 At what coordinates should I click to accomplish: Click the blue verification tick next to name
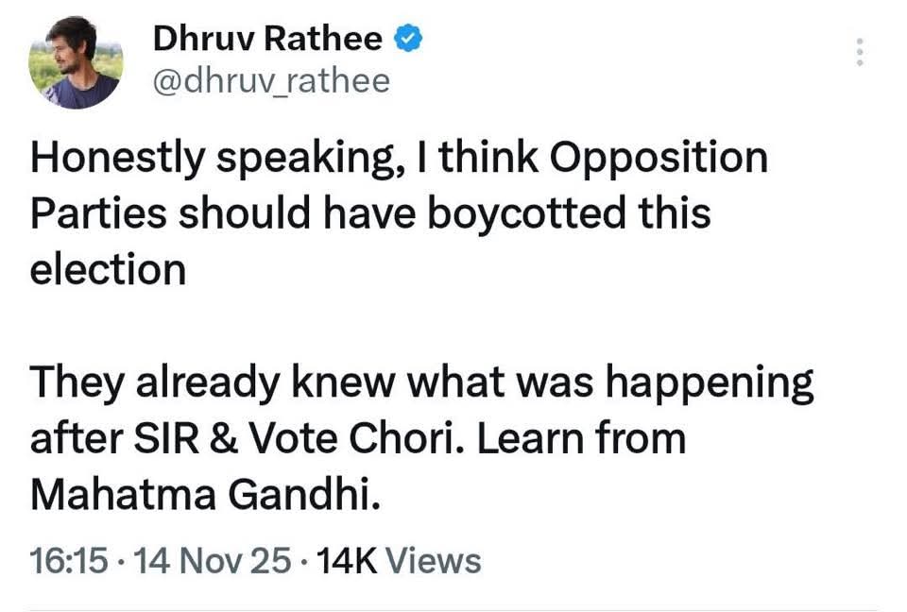pos(407,38)
